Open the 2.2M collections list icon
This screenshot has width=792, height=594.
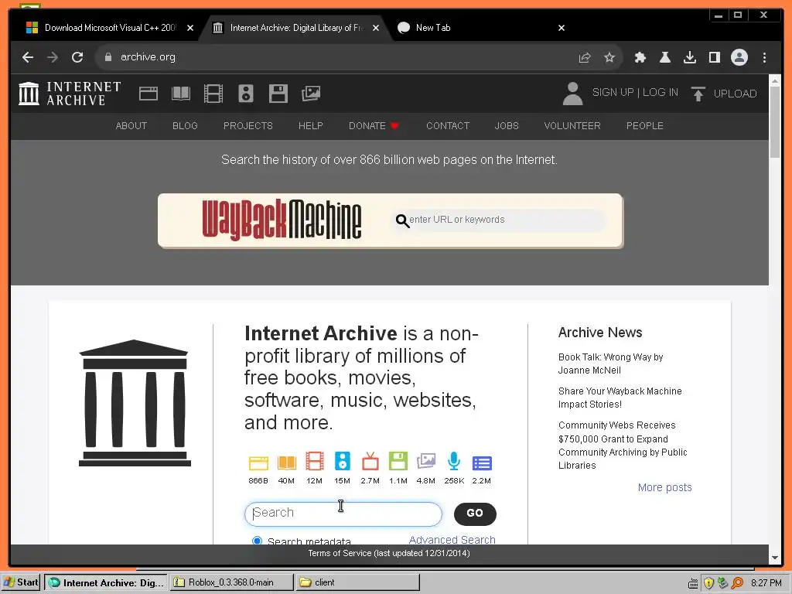[482, 463]
